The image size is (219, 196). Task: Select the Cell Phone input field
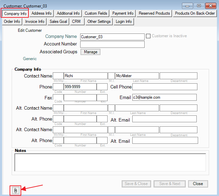coord(165,87)
